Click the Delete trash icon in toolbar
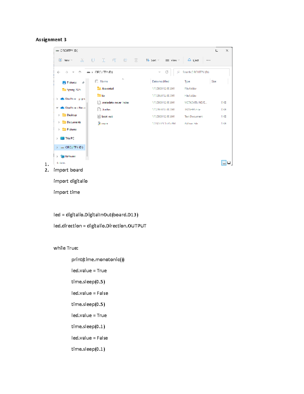304x394 pixels. pyautogui.click(x=136, y=60)
